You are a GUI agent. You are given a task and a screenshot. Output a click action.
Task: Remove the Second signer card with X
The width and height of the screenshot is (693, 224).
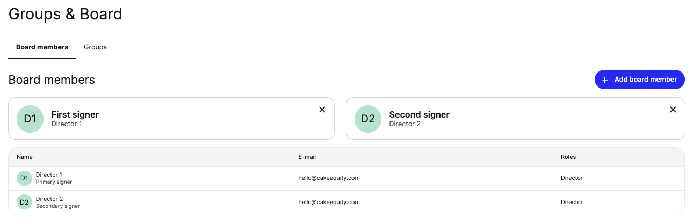pyautogui.click(x=673, y=110)
